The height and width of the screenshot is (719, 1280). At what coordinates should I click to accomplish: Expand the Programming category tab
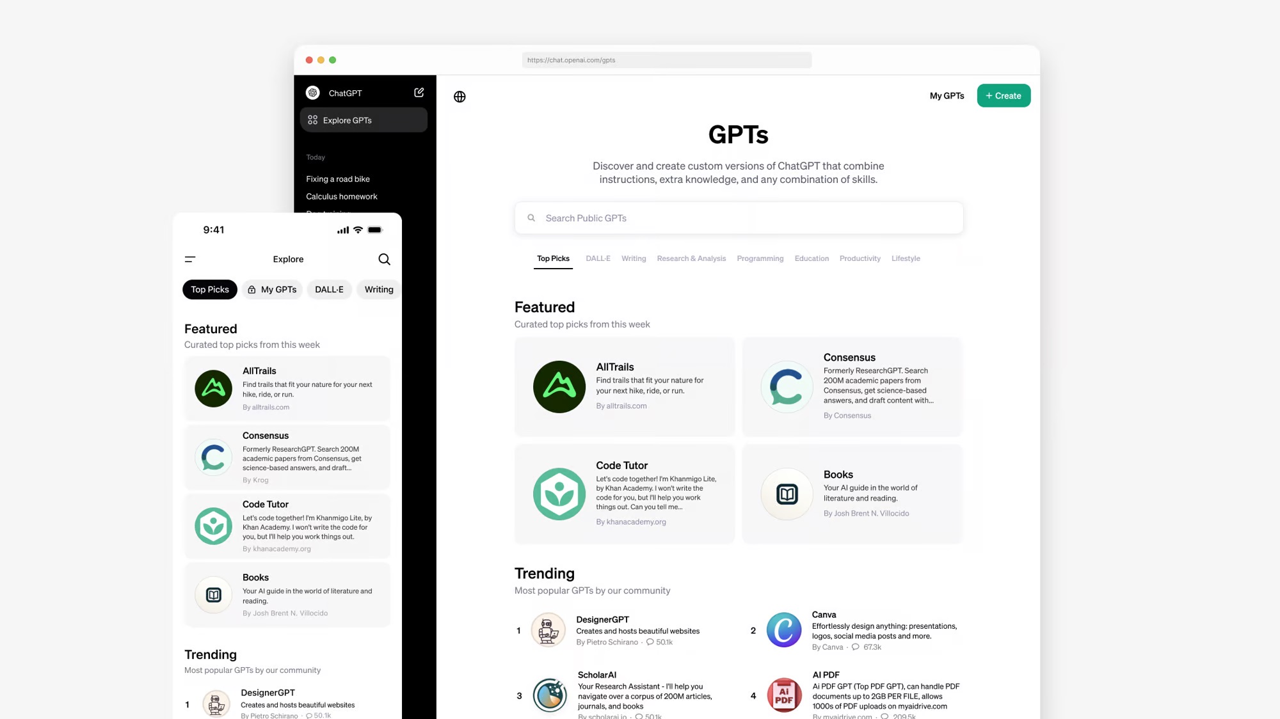point(760,258)
